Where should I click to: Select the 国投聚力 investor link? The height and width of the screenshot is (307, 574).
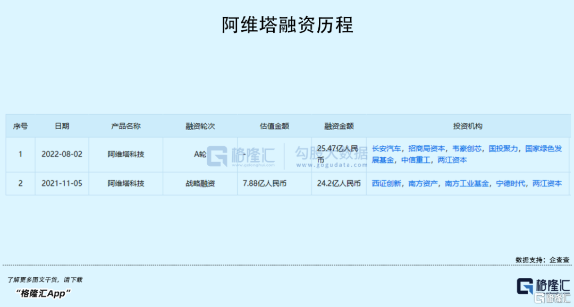click(504, 149)
